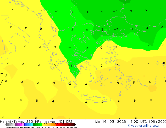Click the orange swatch in the legend
Screen dimensions: 166x128
(52, 125)
